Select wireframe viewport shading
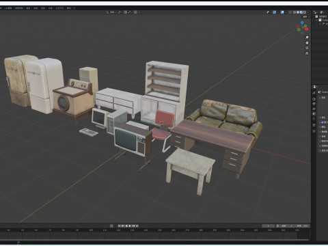 click(295, 12)
